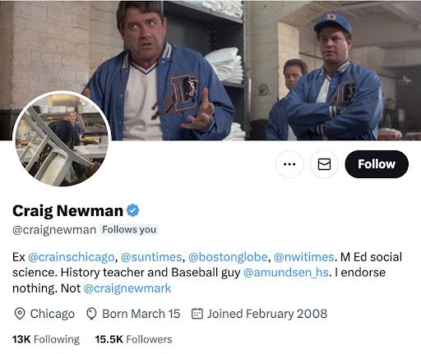Click the Follows you label
Image resolution: width=421 pixels, height=354 pixels.
click(129, 229)
